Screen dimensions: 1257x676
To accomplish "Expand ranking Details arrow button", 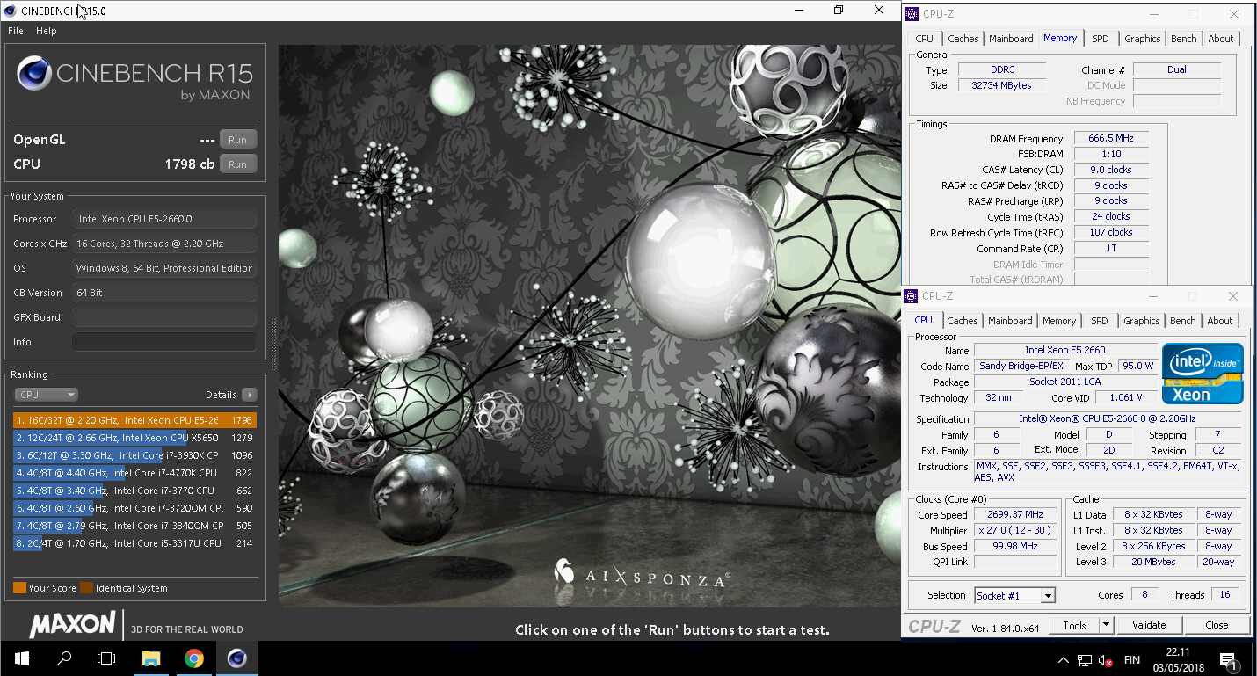I will click(x=249, y=395).
